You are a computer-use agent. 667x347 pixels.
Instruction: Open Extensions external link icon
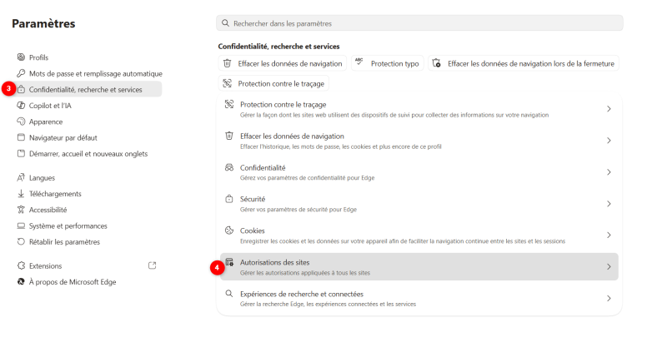[x=152, y=265]
